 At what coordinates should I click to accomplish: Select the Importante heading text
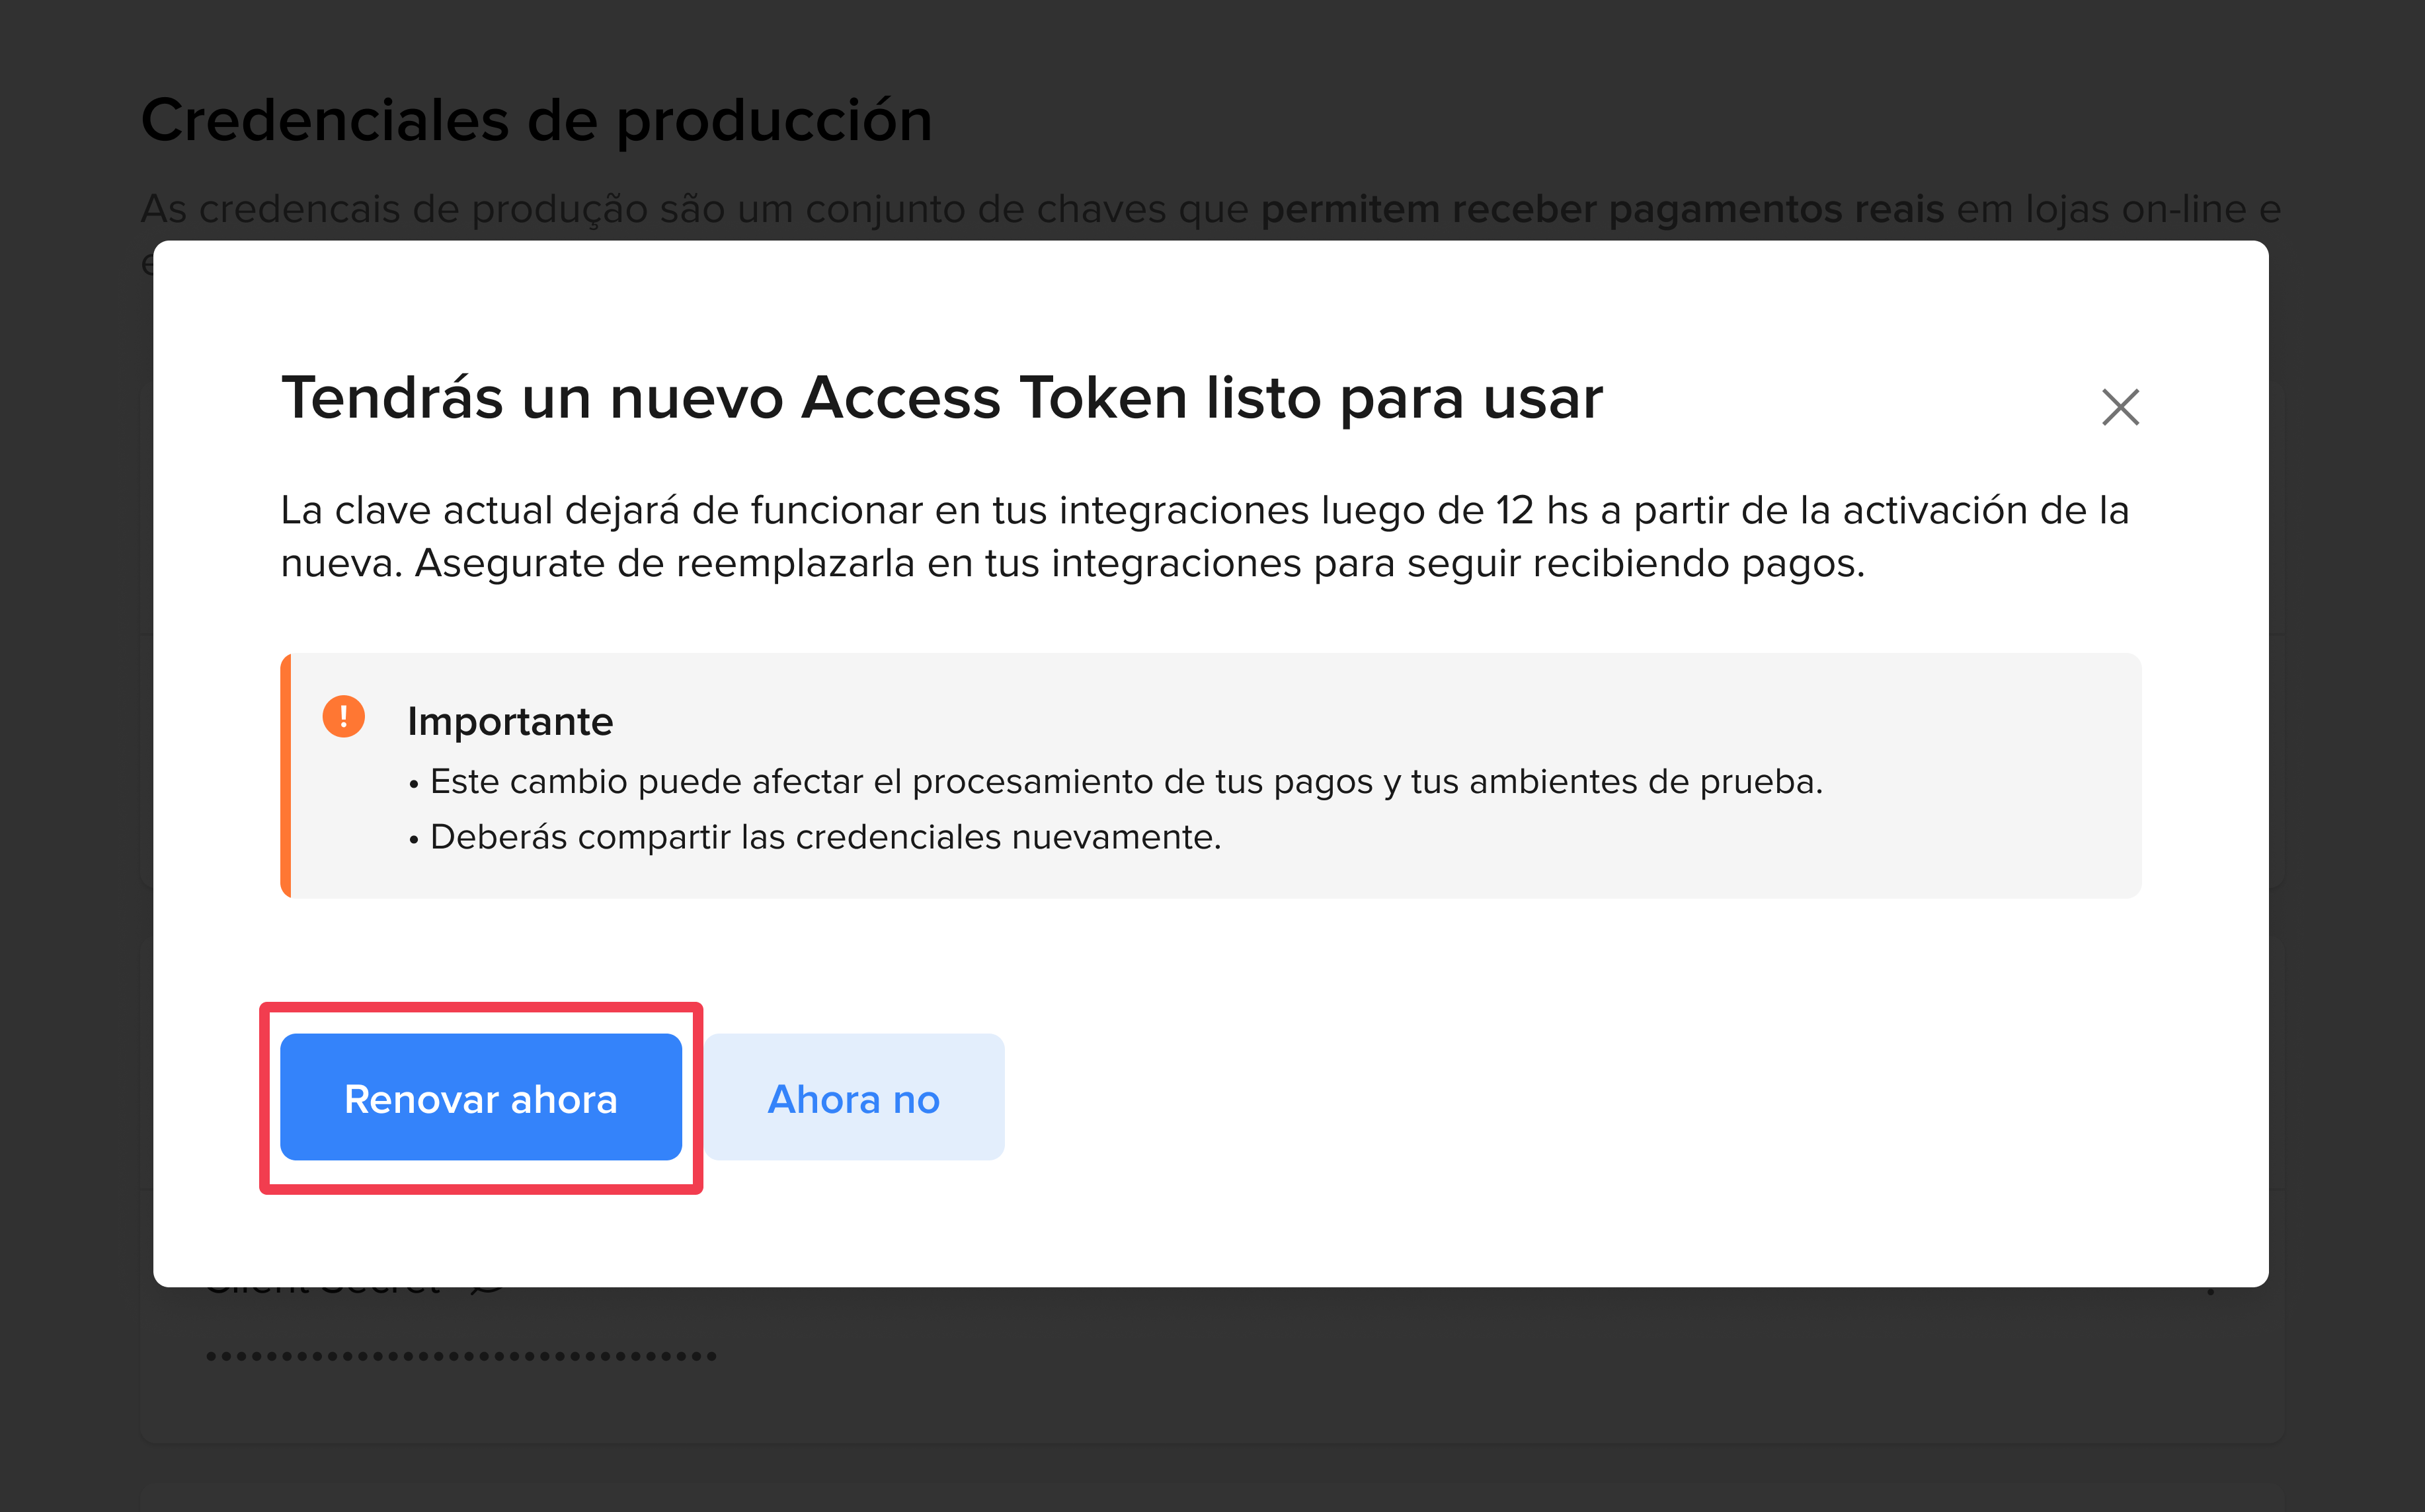click(x=510, y=721)
